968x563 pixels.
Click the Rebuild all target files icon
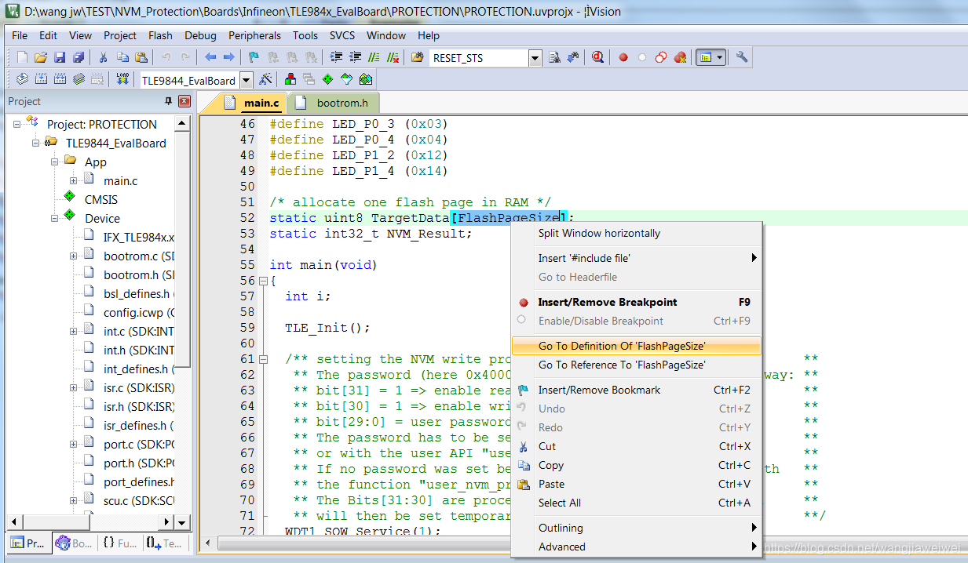coord(60,79)
